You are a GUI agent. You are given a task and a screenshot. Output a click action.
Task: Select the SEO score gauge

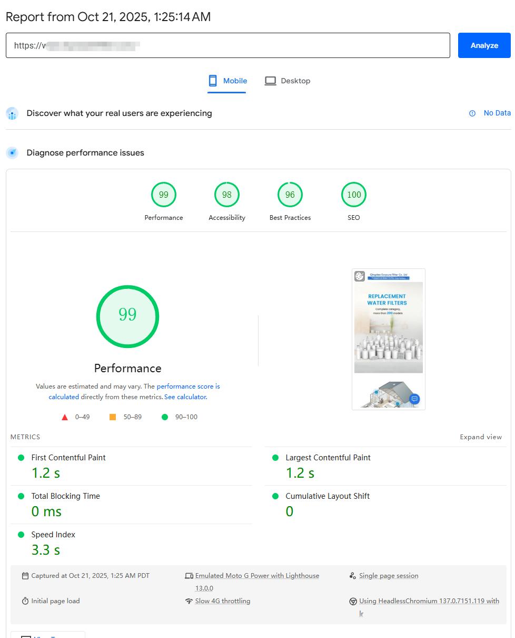point(354,195)
